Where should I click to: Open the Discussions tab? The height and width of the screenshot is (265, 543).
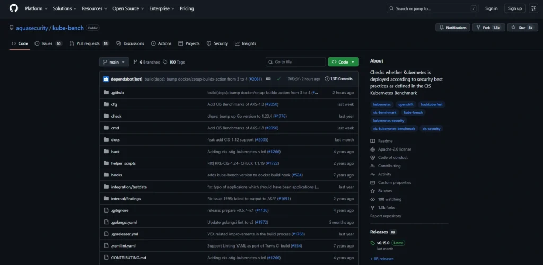(130, 43)
